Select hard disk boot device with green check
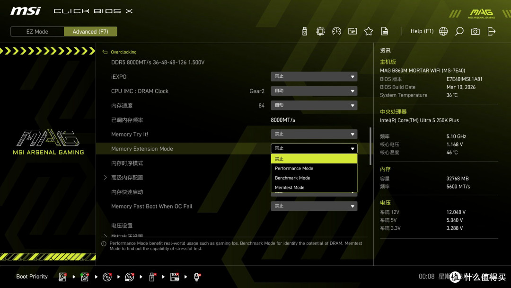Screen dimensions: 511x288 pos(85,277)
